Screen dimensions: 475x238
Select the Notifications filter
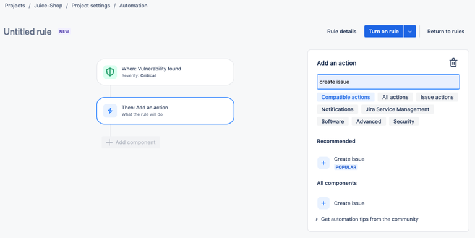338,109
